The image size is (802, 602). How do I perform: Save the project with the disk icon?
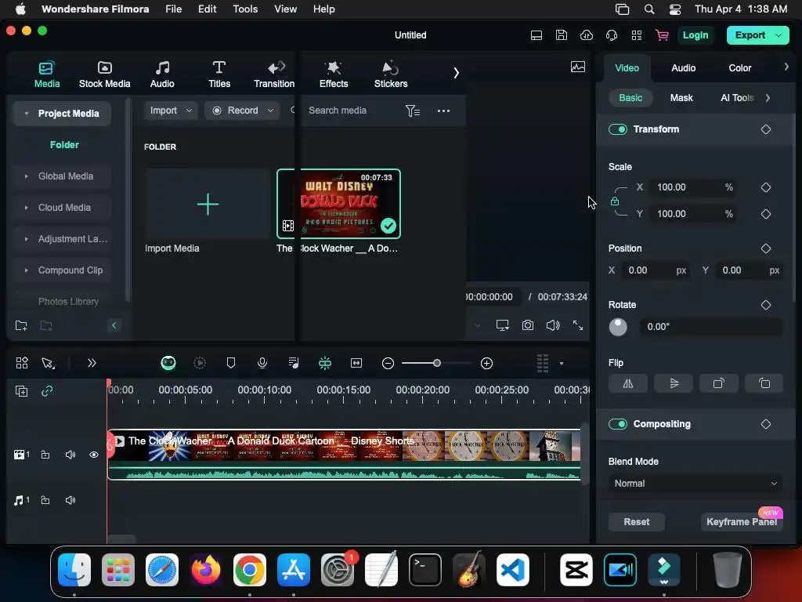click(x=561, y=35)
